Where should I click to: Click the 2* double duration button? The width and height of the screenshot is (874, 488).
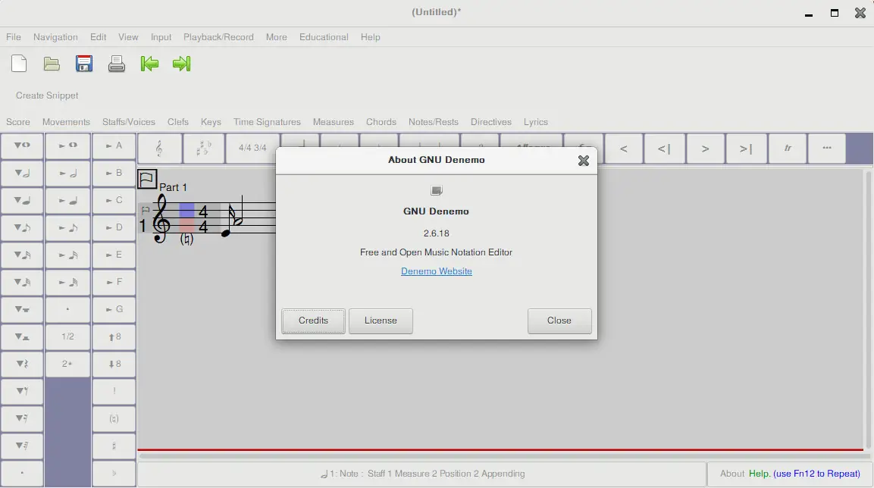click(x=68, y=364)
